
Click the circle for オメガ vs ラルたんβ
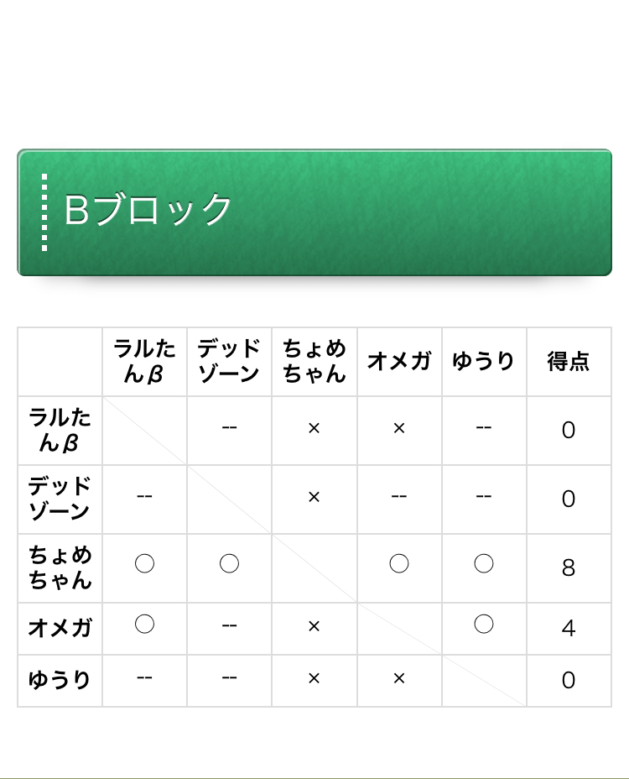(x=144, y=624)
